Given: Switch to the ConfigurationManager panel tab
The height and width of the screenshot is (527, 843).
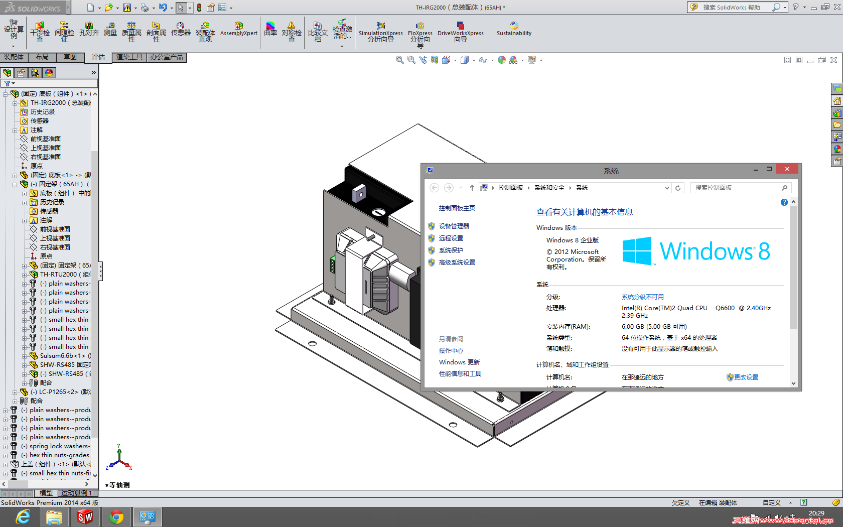Looking at the screenshot, I should tap(35, 73).
